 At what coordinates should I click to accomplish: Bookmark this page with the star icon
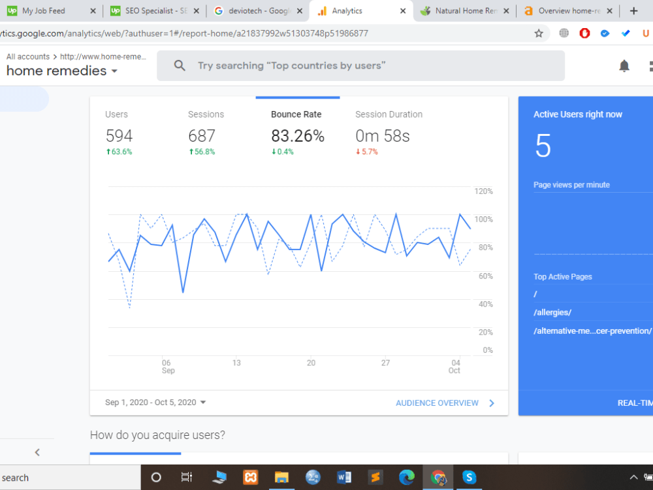tap(539, 33)
